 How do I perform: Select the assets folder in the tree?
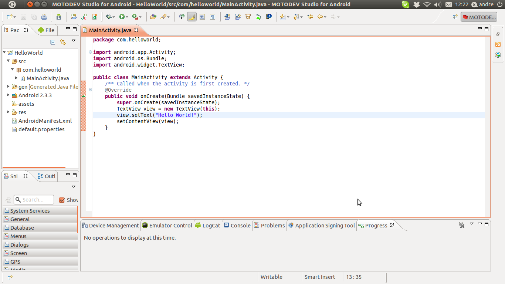coord(23,104)
